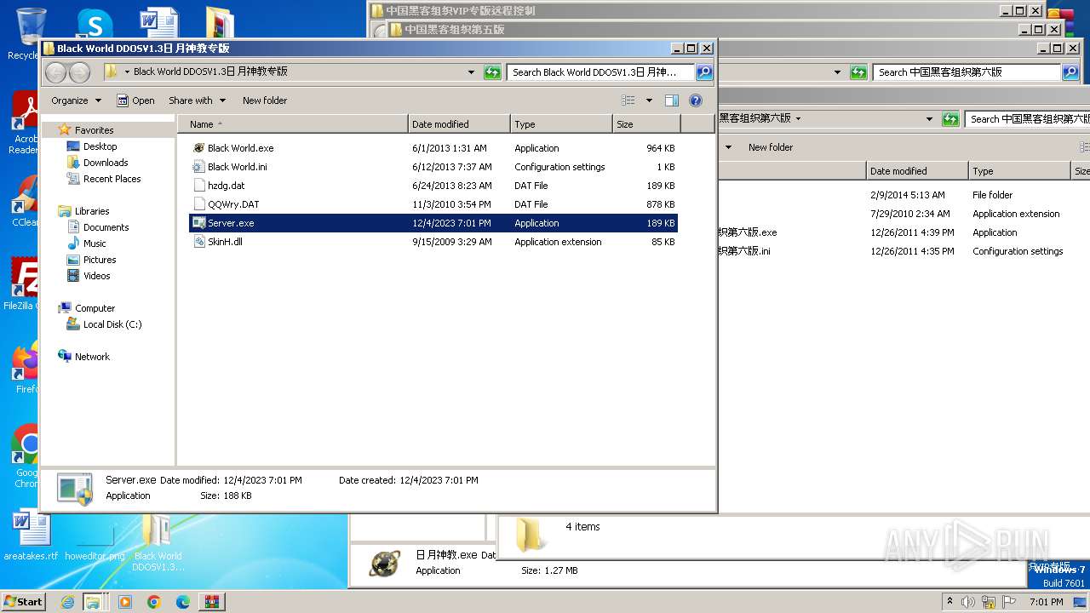The image size is (1090, 613).
Task: Click the search magnifier in Black World window
Action: click(704, 72)
